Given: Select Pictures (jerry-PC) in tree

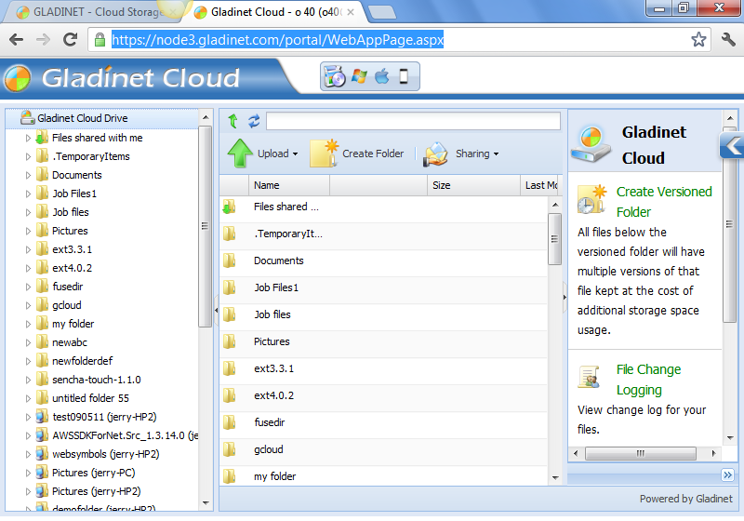Looking at the screenshot, I should point(94,473).
